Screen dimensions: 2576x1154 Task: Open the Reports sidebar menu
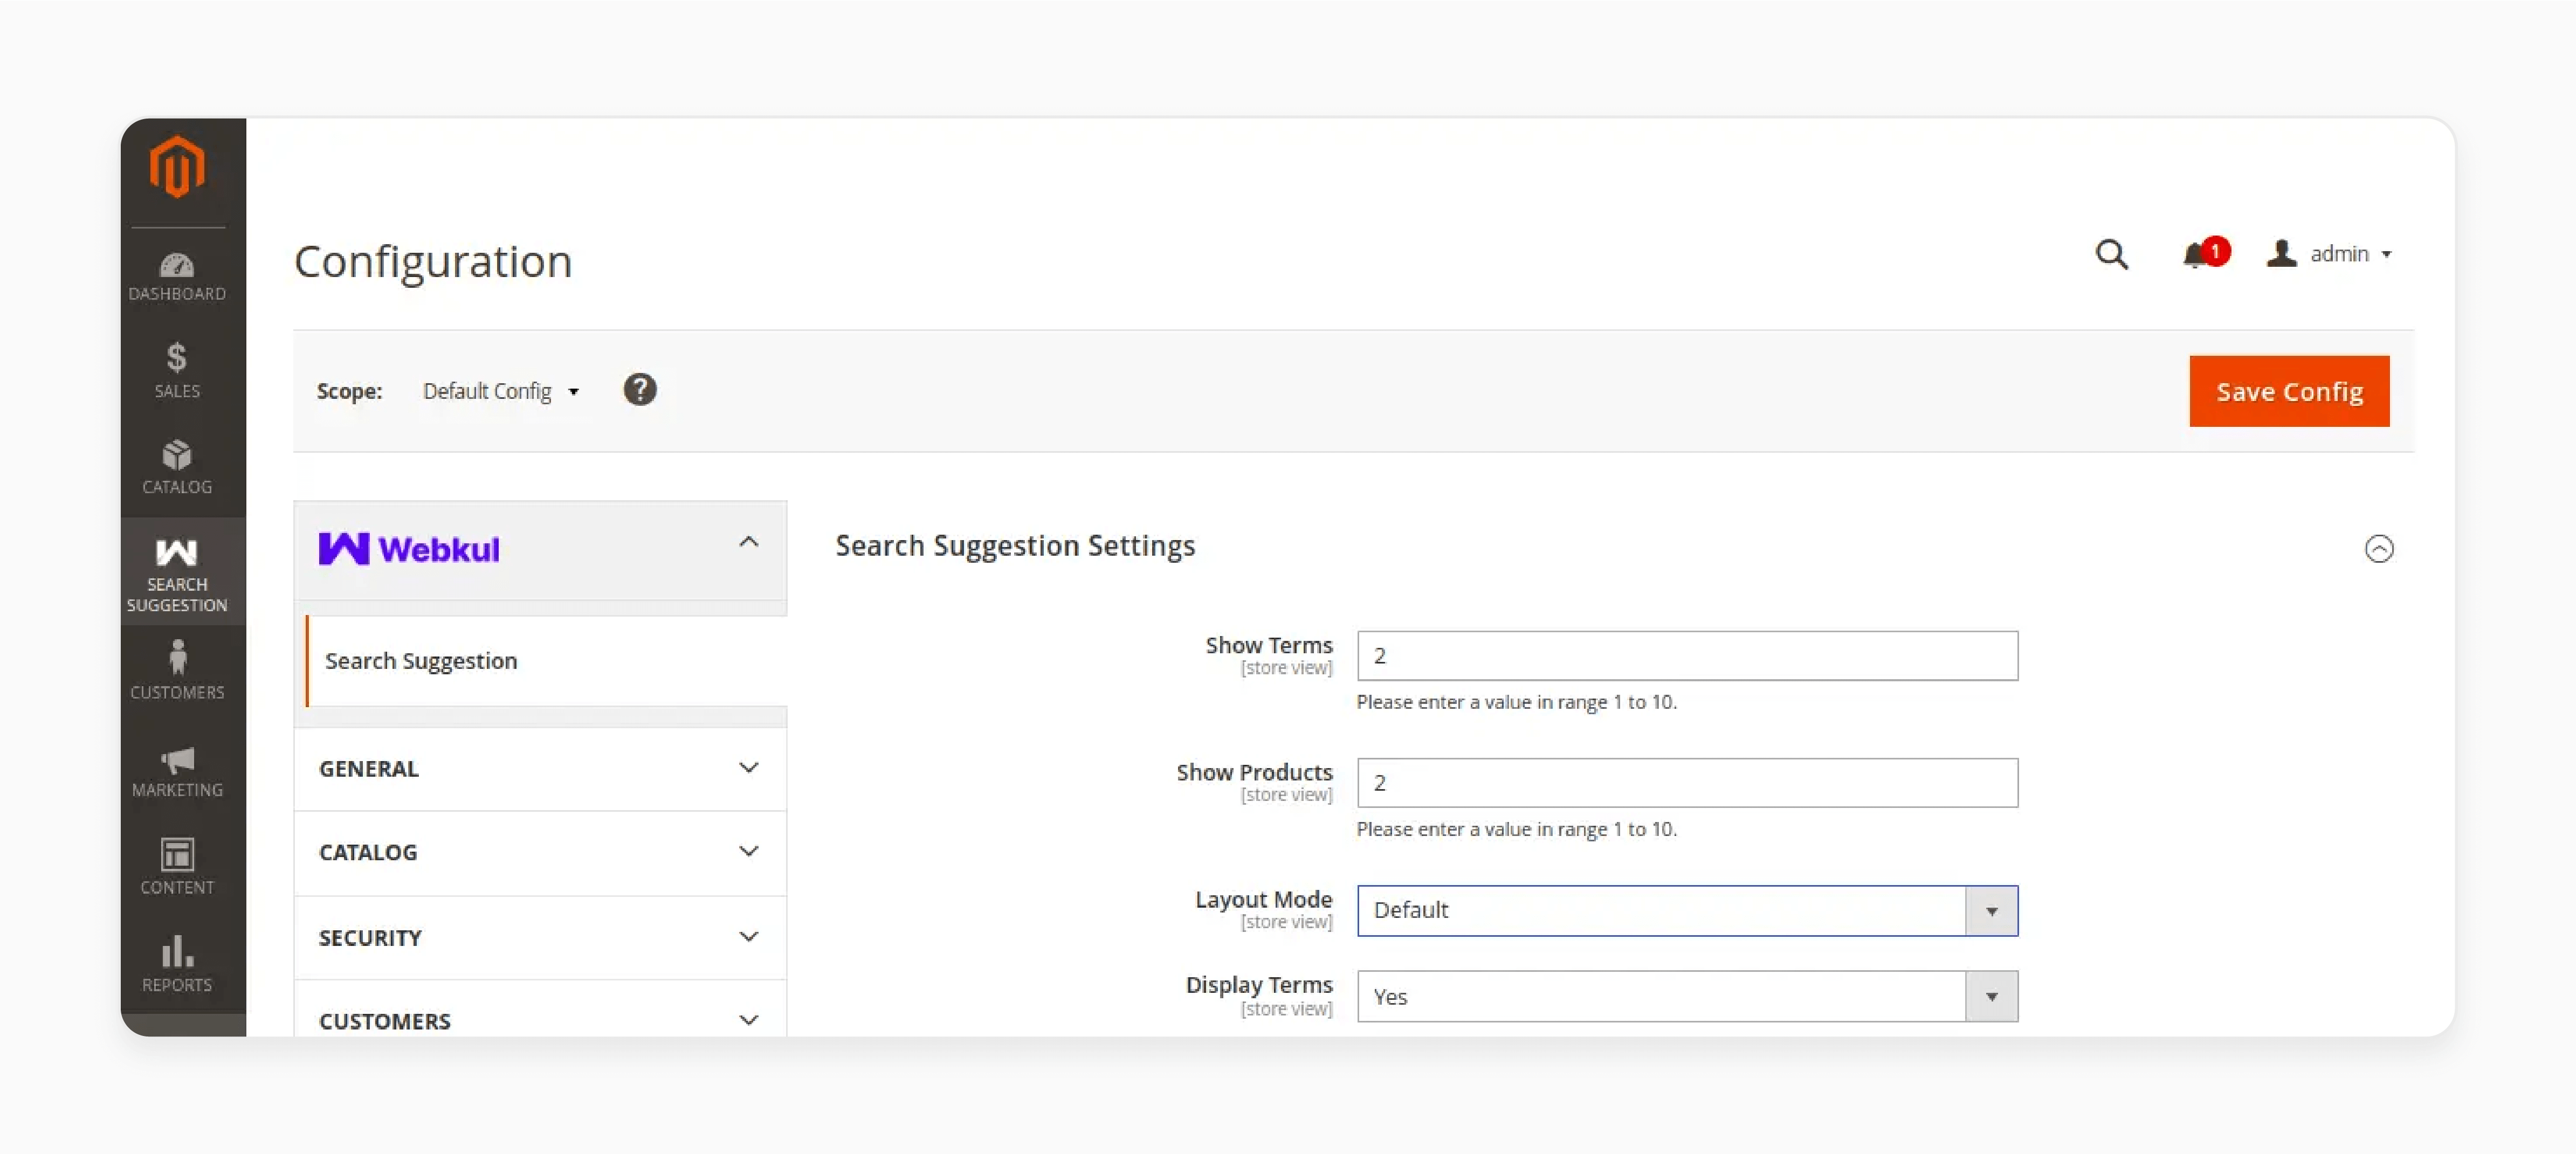[x=177, y=964]
